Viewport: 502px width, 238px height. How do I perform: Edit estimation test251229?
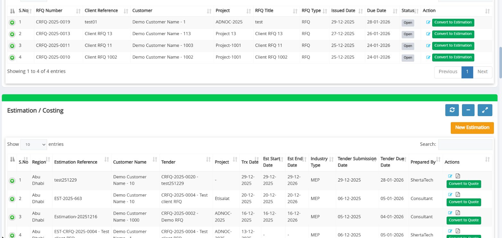pyautogui.click(x=450, y=176)
